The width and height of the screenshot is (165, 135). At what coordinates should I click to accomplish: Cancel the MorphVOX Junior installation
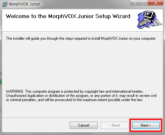click(84, 125)
